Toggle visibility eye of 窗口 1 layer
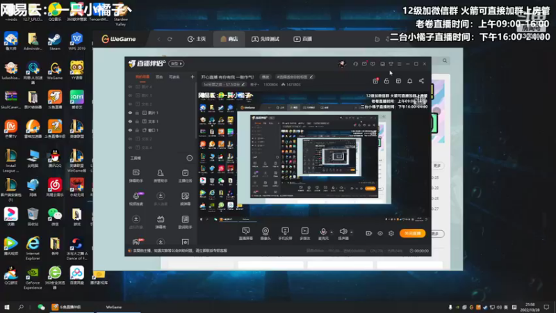 coord(130,130)
